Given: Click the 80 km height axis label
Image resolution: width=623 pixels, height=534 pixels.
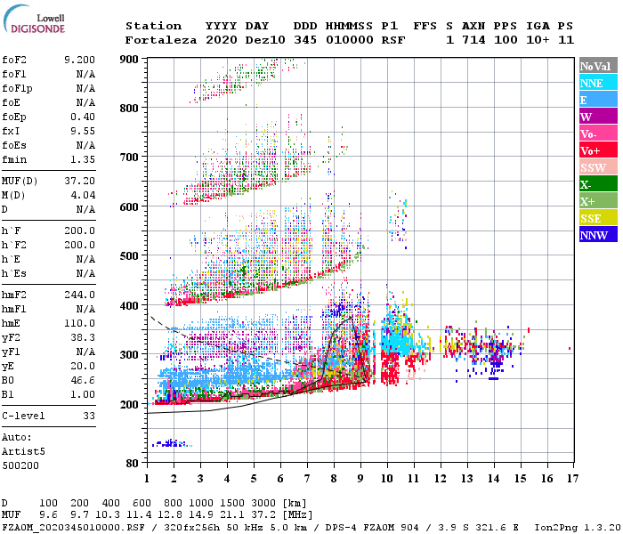Looking at the screenshot, I should pos(132,464).
